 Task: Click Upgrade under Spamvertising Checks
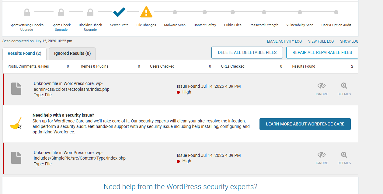(x=27, y=30)
